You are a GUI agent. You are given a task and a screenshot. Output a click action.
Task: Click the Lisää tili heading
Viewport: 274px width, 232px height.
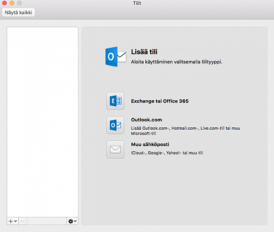pyautogui.click(x=144, y=52)
